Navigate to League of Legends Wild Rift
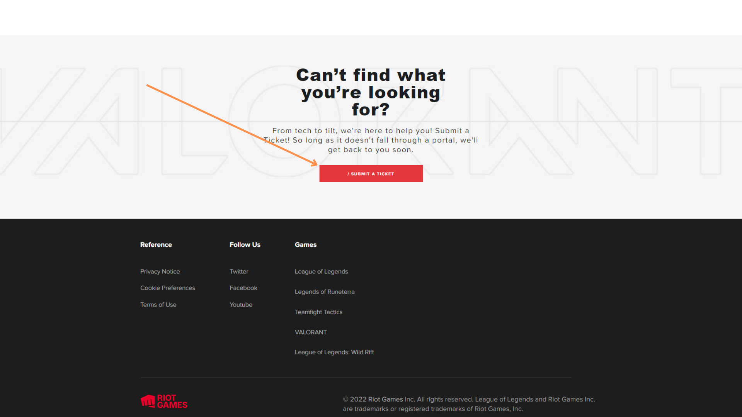The image size is (742, 417). [x=334, y=352]
